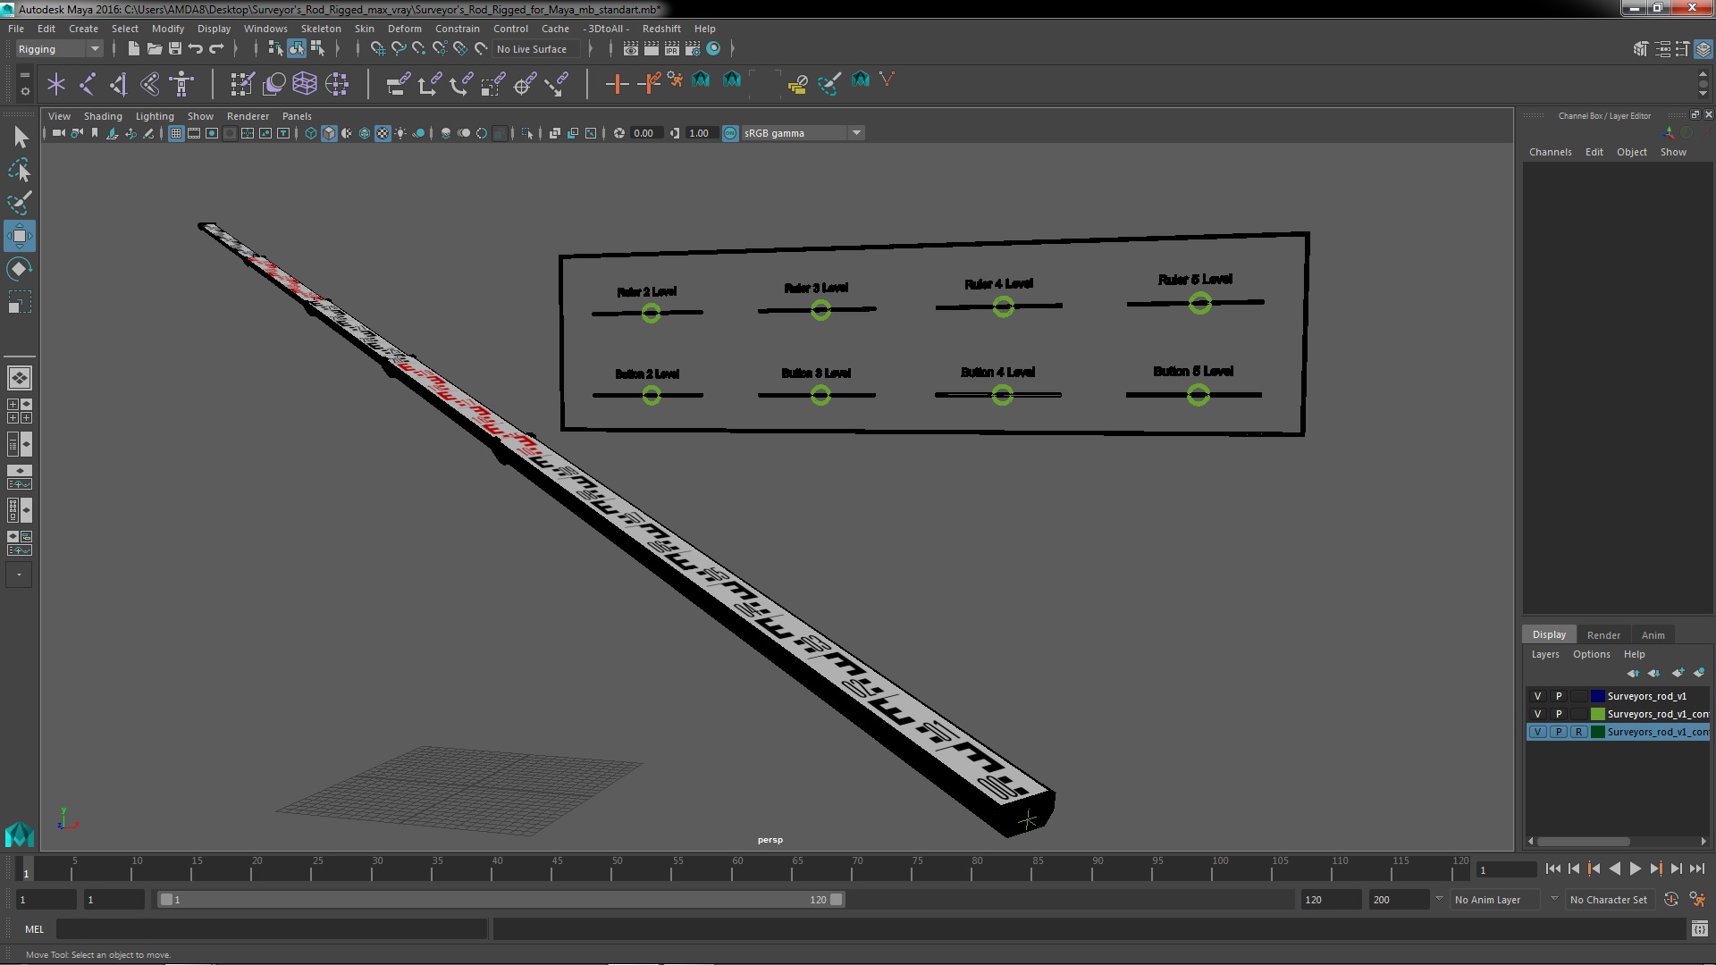Switch to the Anim layer tab
Screen dimensions: 1716x965
pos(1653,634)
